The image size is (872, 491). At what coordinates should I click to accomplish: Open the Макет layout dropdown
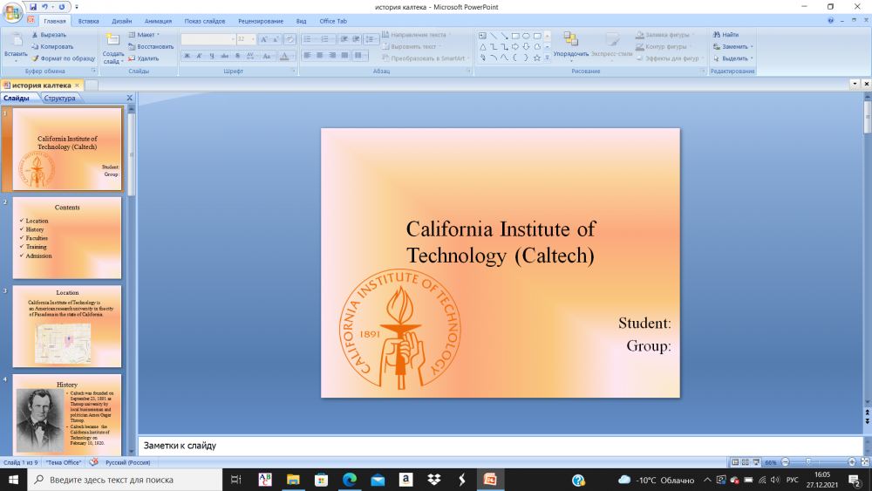(144, 35)
